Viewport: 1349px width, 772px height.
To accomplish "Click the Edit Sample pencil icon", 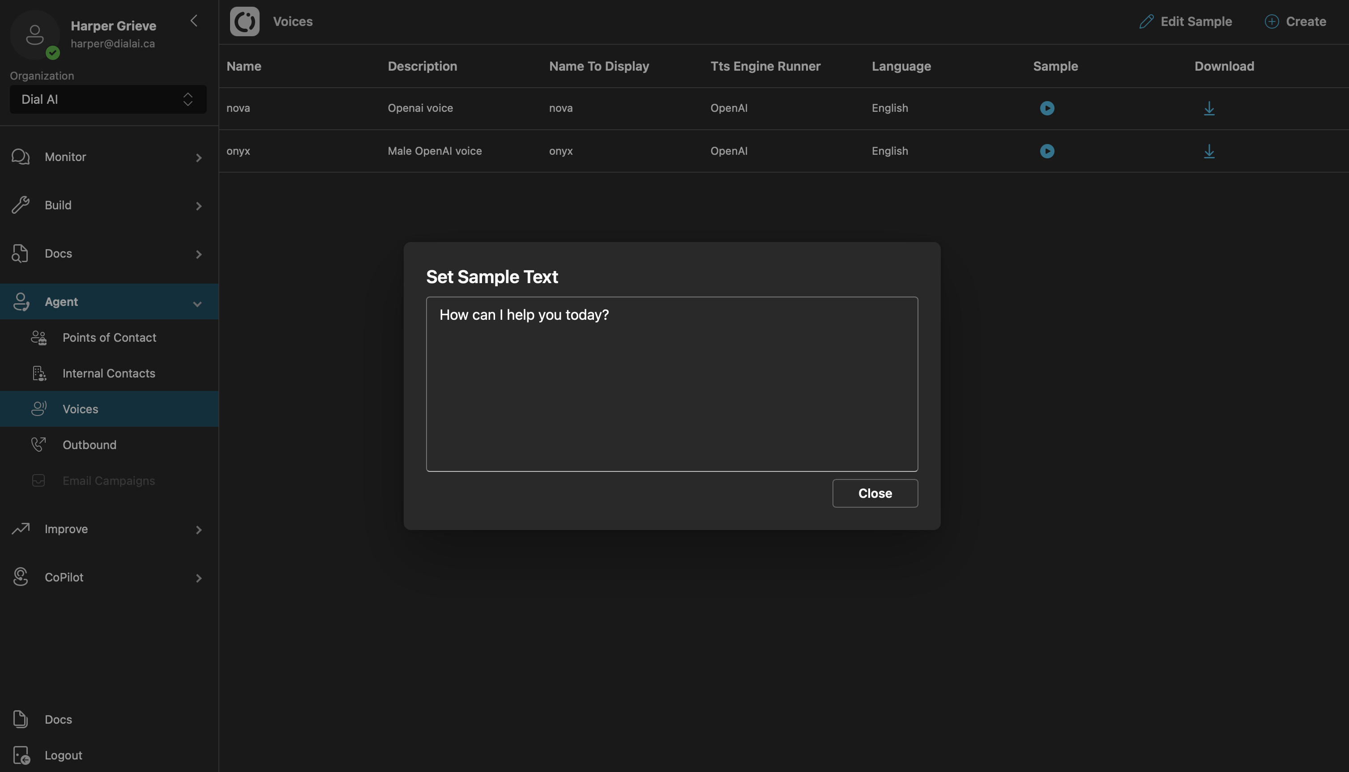I will coord(1146,22).
